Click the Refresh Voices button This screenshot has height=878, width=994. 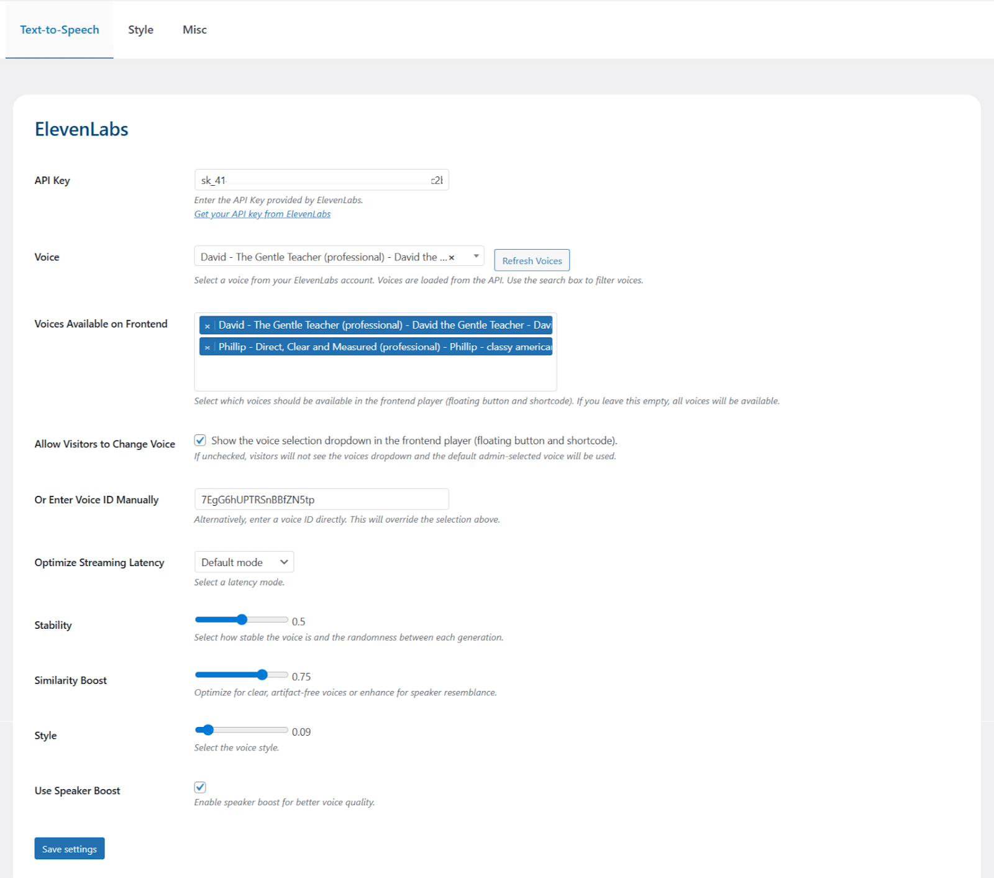[x=532, y=260]
